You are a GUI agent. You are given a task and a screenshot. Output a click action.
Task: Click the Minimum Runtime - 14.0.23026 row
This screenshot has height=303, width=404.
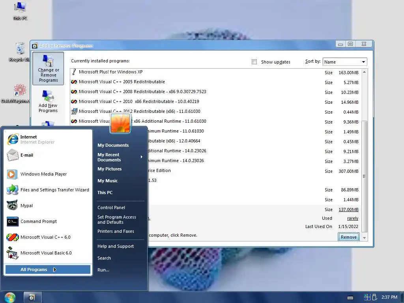pos(254,161)
